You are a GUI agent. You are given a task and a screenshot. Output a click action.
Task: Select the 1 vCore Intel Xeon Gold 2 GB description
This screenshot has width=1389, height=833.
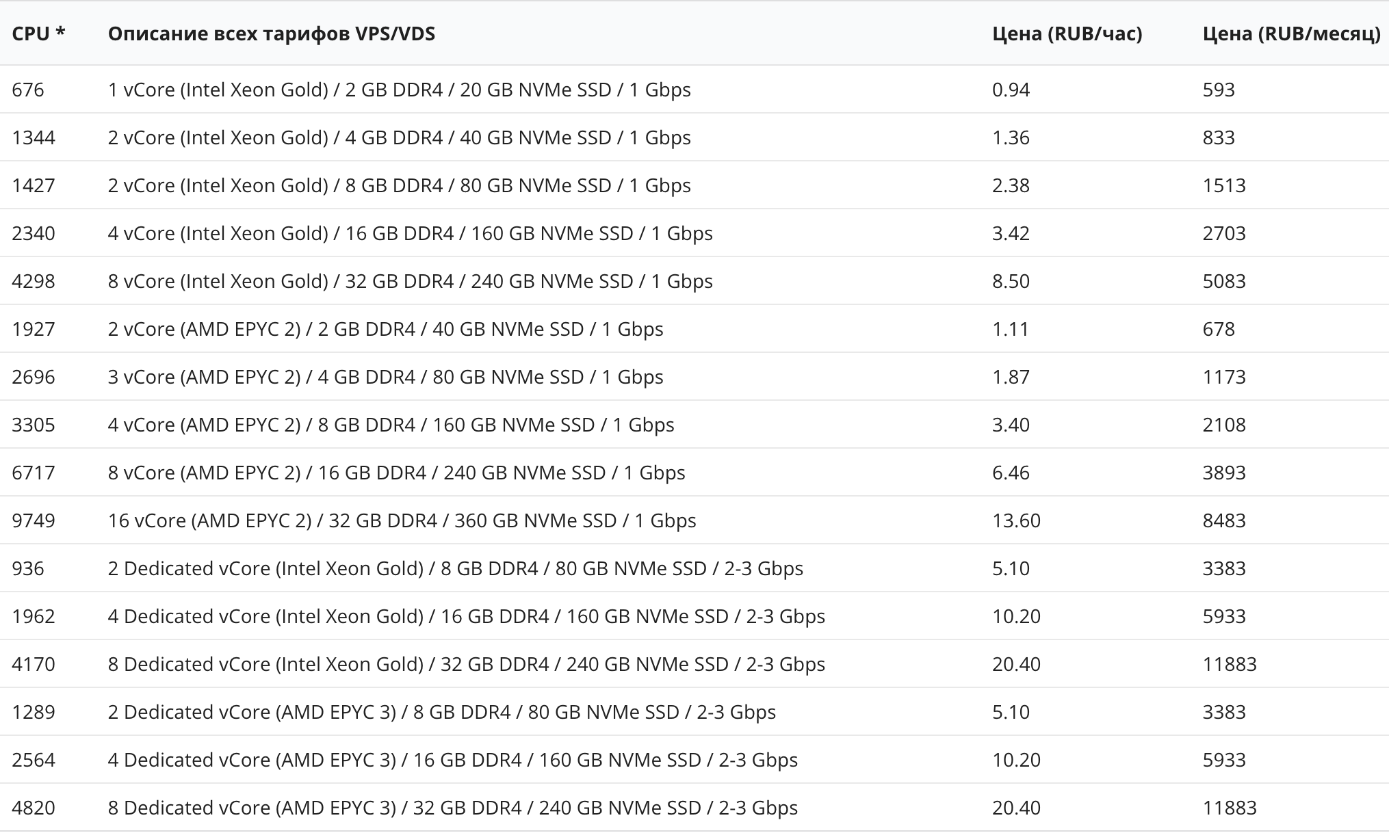point(400,90)
